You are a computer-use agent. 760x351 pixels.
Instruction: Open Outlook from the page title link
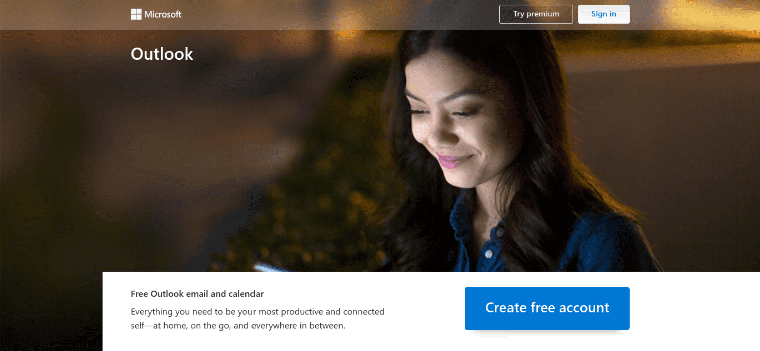point(161,54)
